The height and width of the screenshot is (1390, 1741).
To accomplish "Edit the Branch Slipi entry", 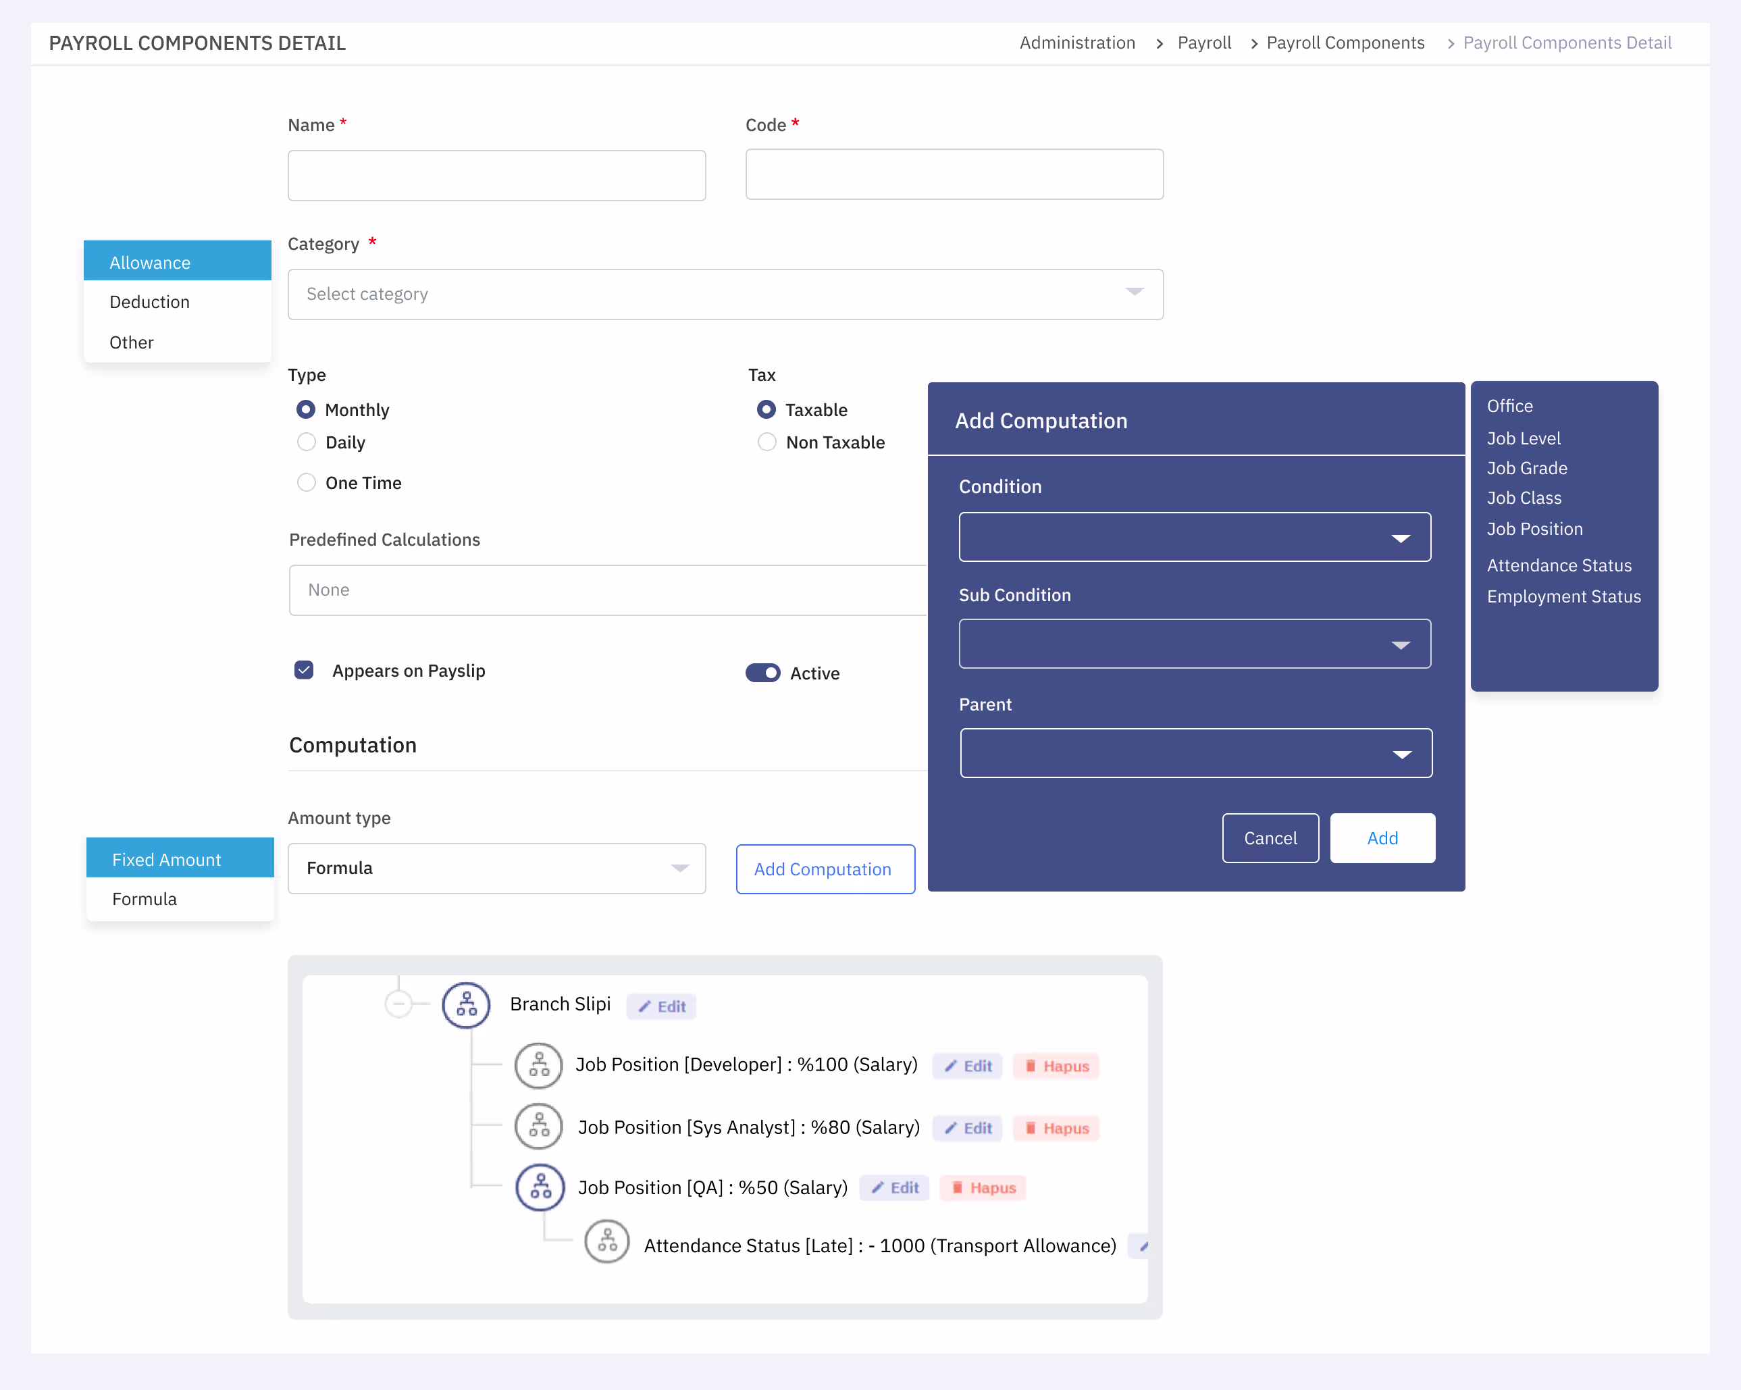I will 661,1006.
